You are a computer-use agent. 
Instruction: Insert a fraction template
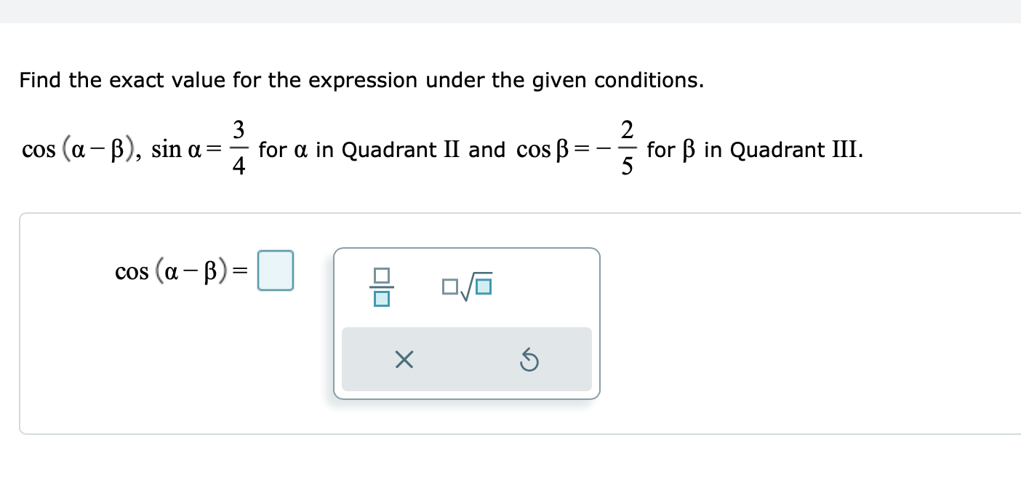pyautogui.click(x=382, y=286)
